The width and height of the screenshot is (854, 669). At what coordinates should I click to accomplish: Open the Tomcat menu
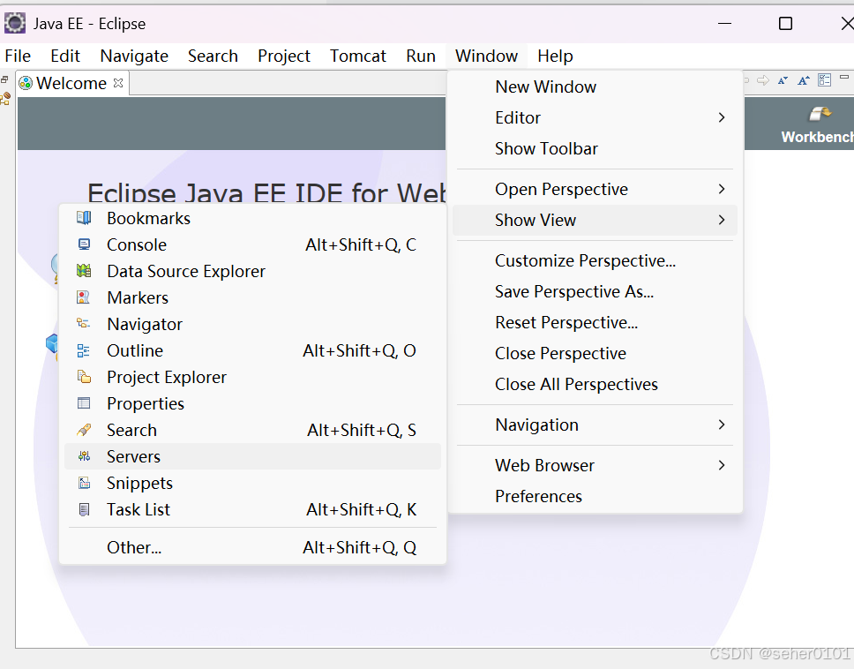pos(358,56)
